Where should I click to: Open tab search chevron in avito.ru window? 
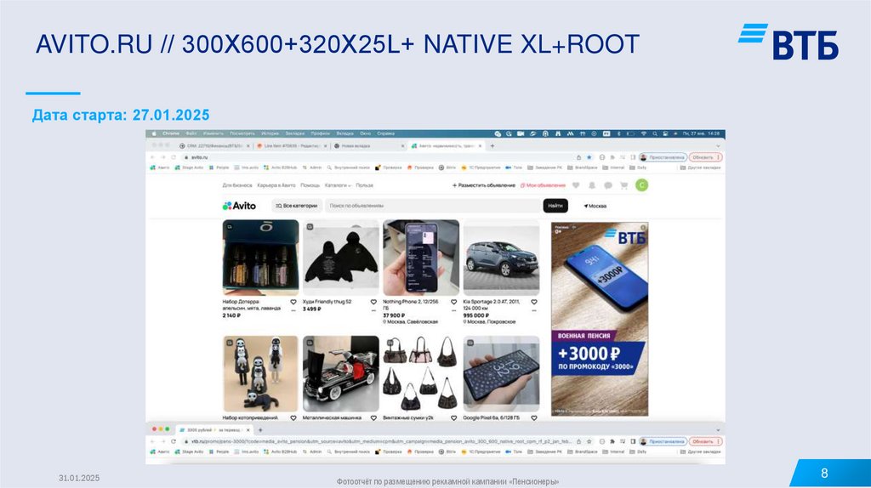pos(718,146)
